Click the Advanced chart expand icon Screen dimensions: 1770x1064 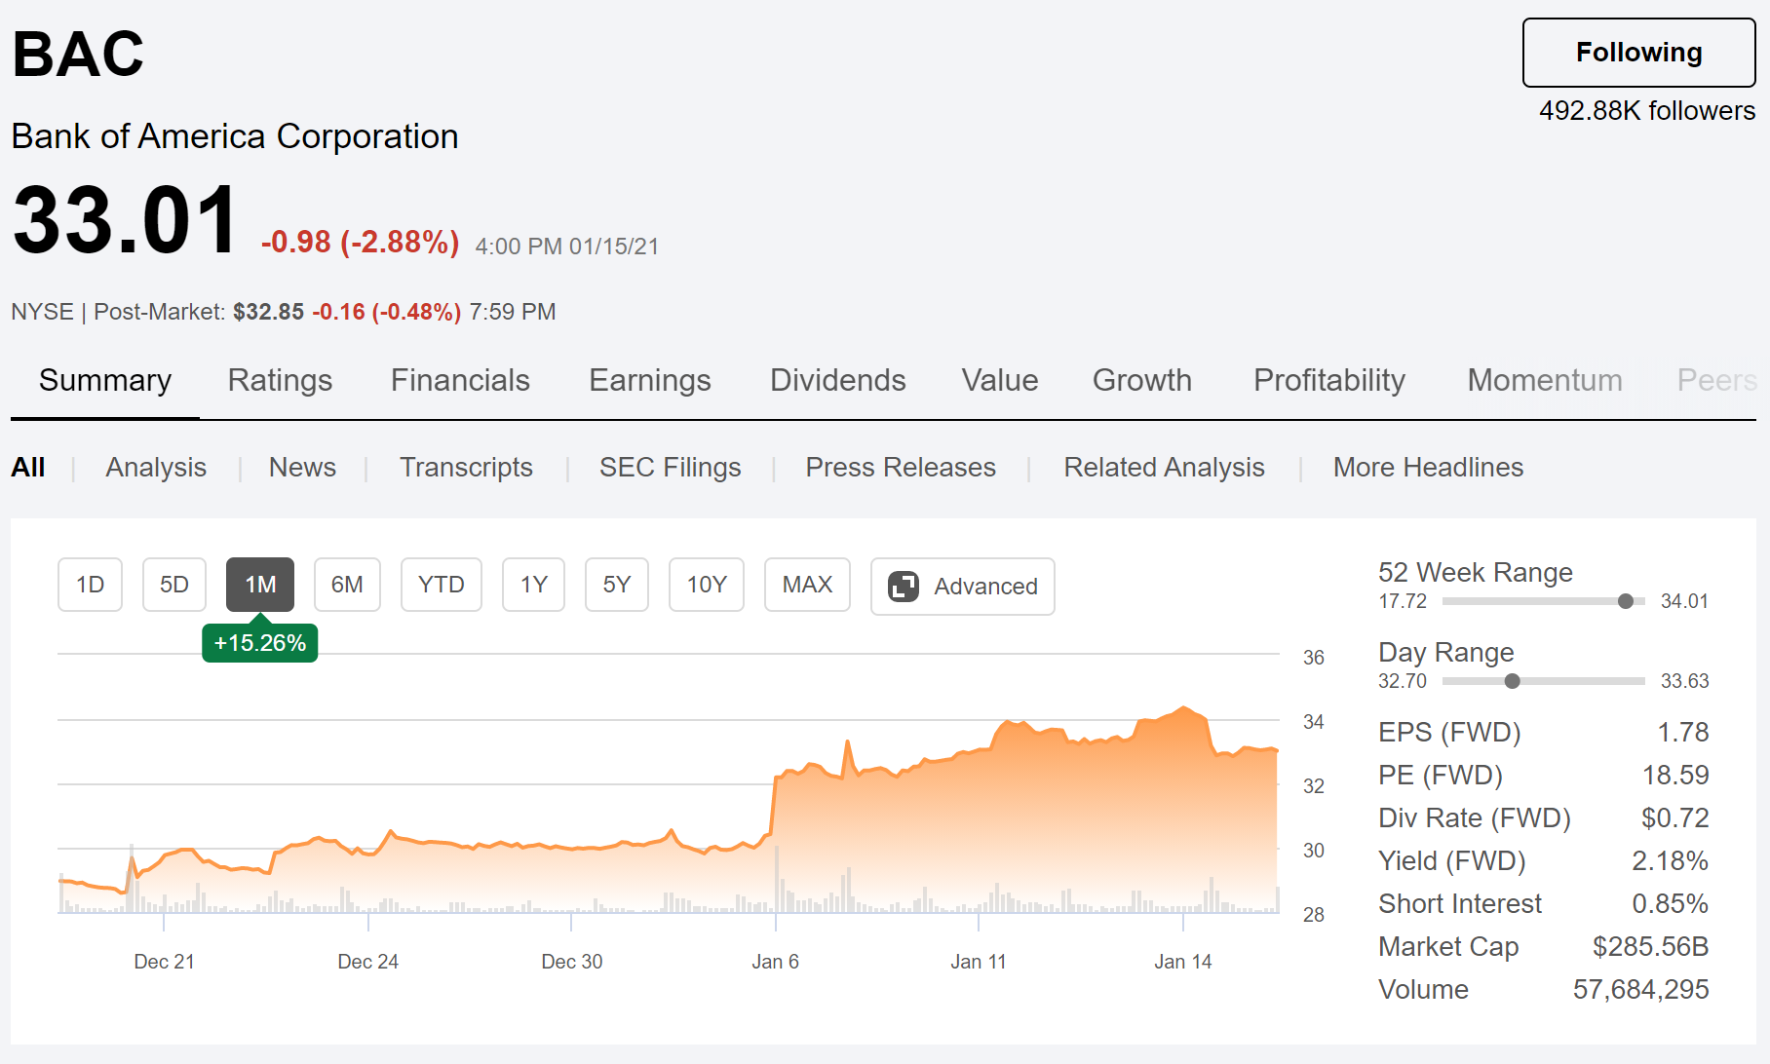[x=903, y=587]
